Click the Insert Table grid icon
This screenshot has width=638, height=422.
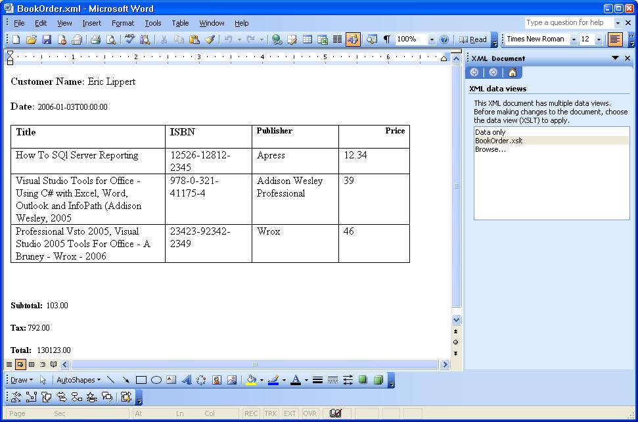(x=308, y=39)
